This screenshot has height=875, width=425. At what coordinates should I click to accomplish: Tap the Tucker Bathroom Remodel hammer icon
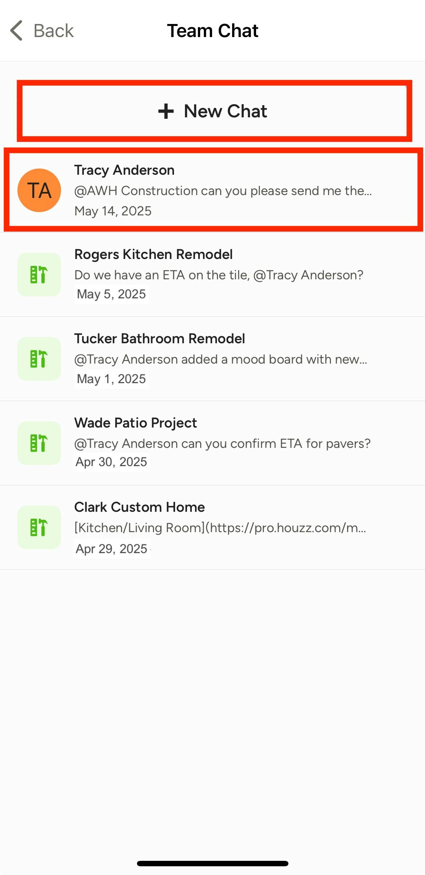[39, 358]
